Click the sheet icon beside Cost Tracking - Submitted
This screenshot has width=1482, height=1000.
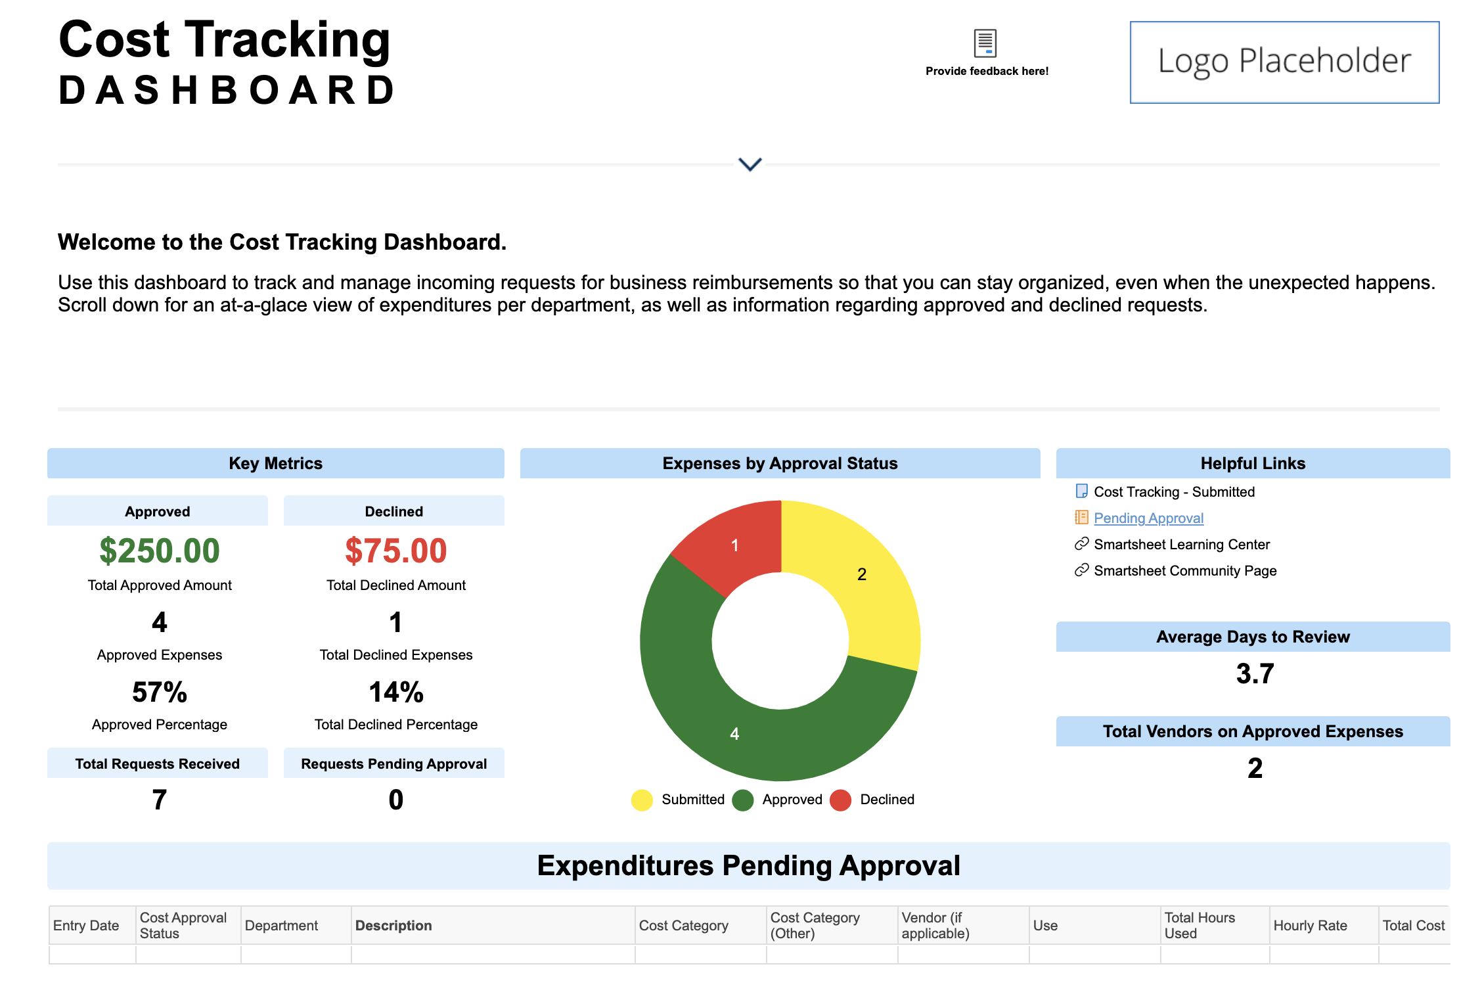(1081, 491)
